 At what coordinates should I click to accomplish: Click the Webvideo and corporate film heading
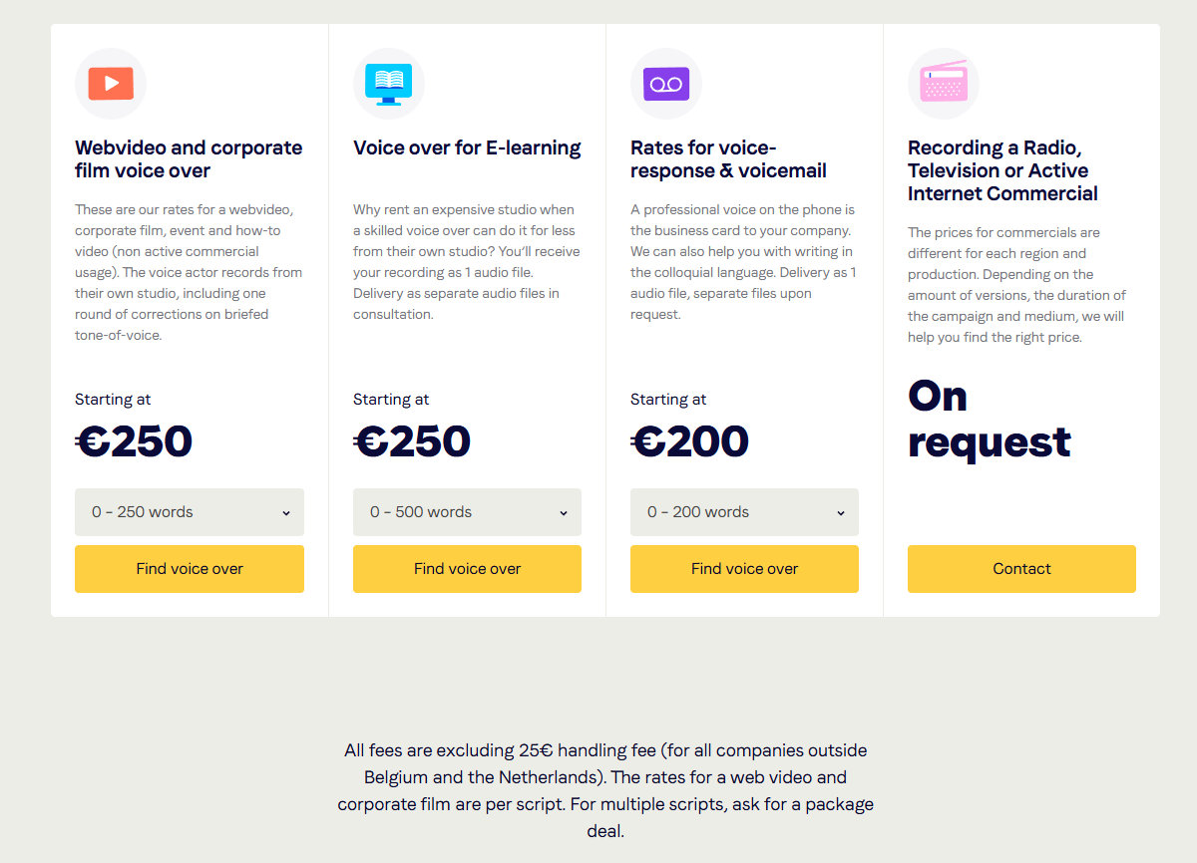[x=189, y=159]
